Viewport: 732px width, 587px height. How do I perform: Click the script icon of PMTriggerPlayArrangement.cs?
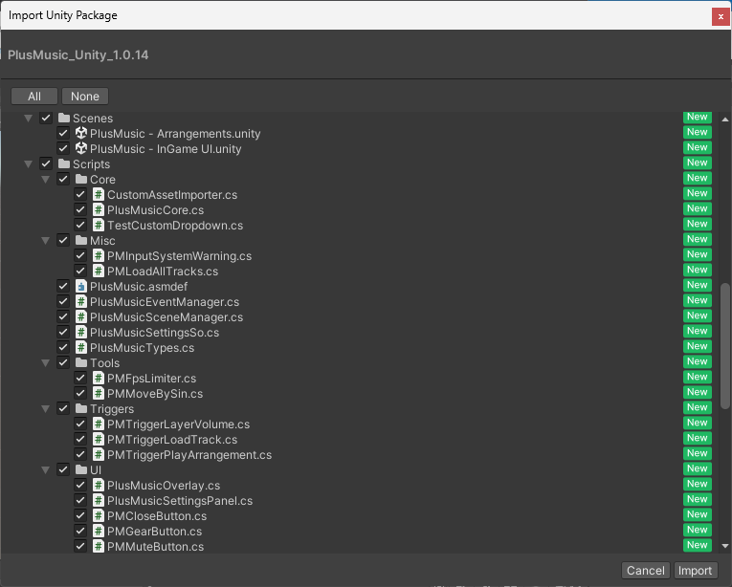(x=98, y=454)
